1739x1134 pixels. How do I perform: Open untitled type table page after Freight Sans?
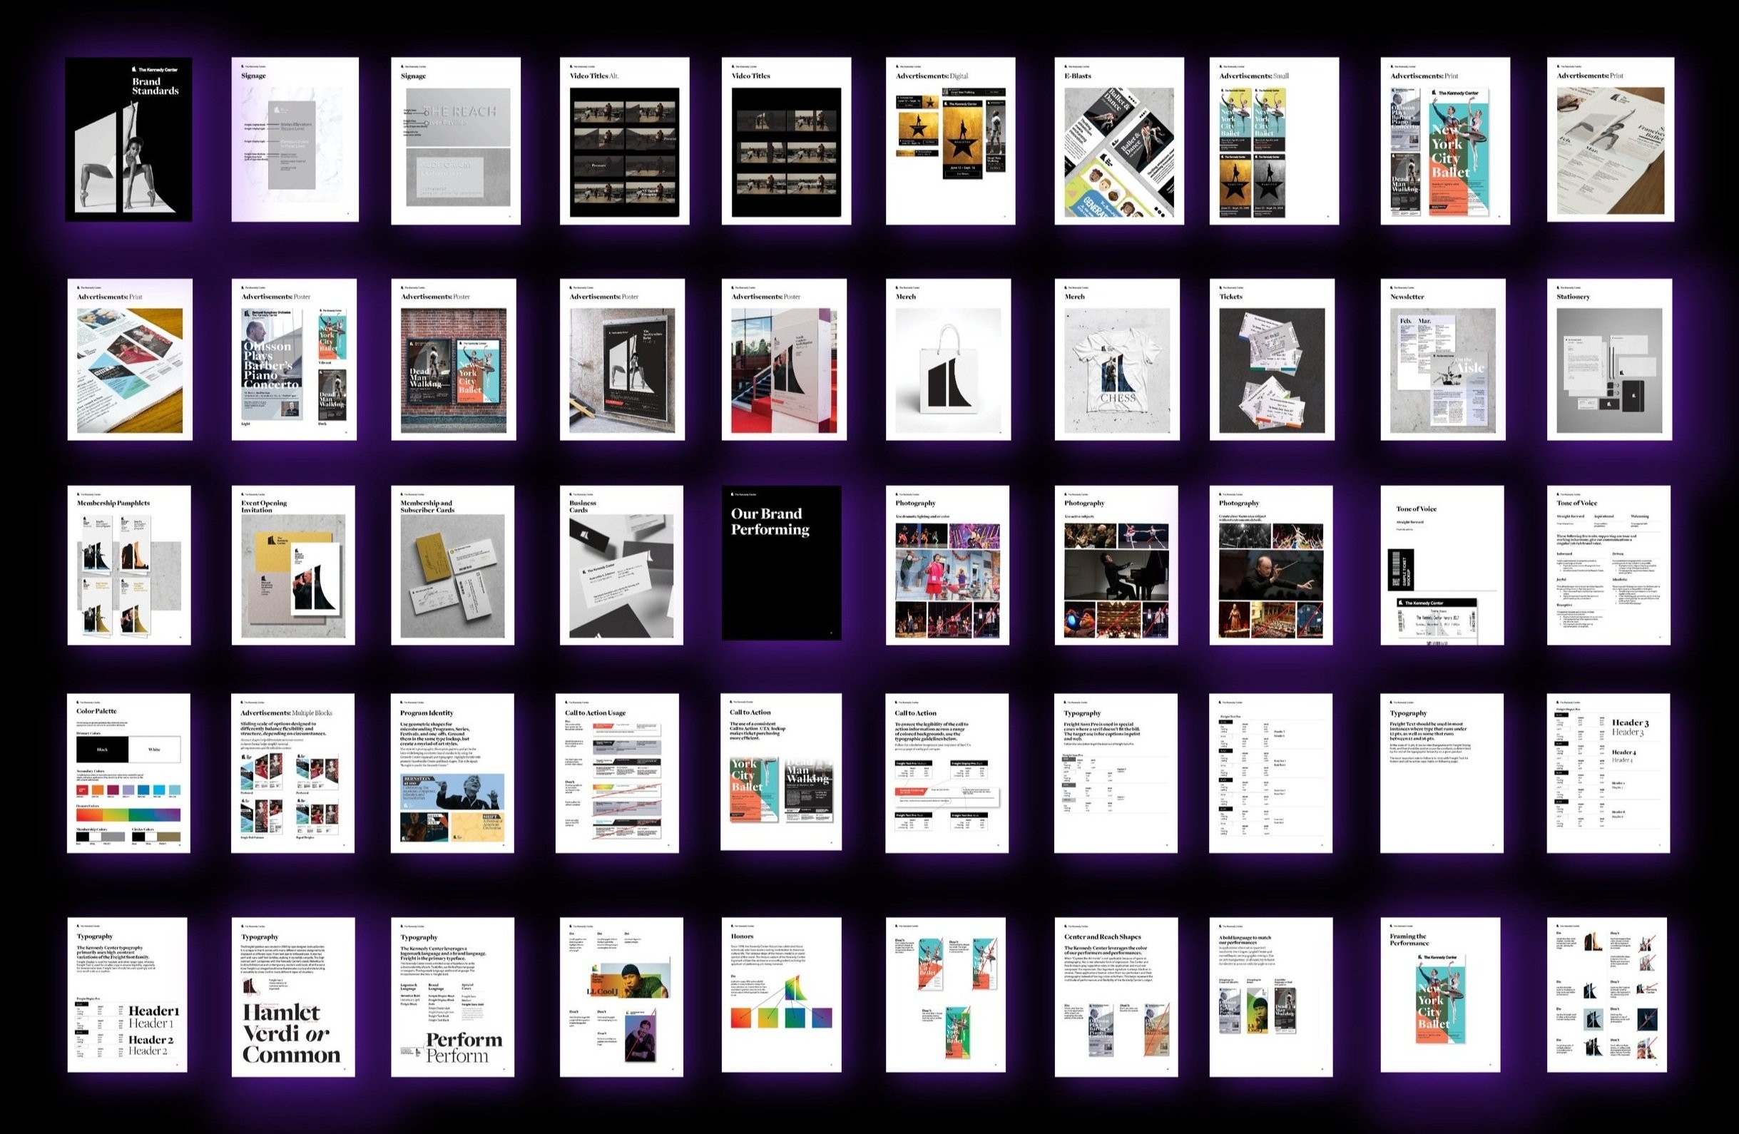coord(1270,773)
